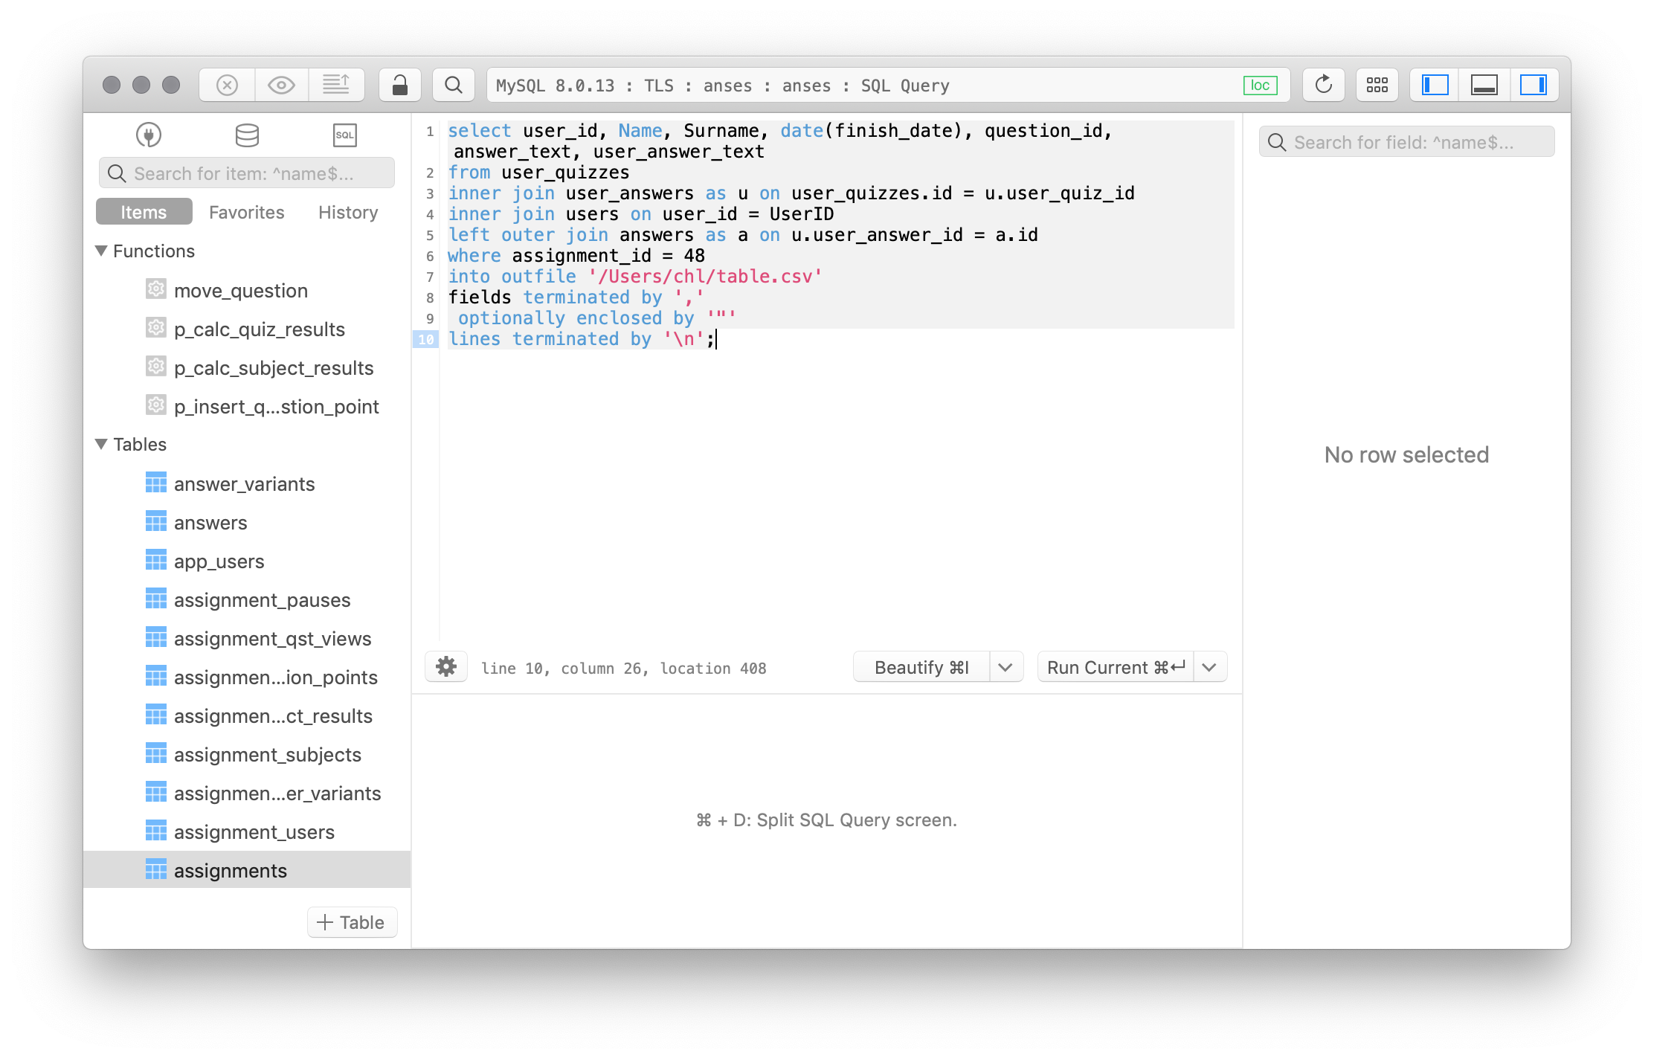The image size is (1654, 1059).
Task: Open the database cylinder icon
Action: pyautogui.click(x=247, y=135)
